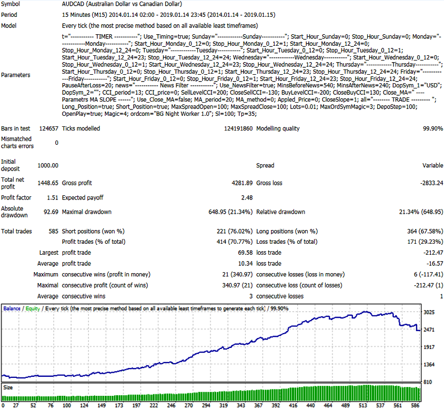Screen dimensions: 444x409
Task: Click the Period M15 date range text
Action: click(x=168, y=15)
